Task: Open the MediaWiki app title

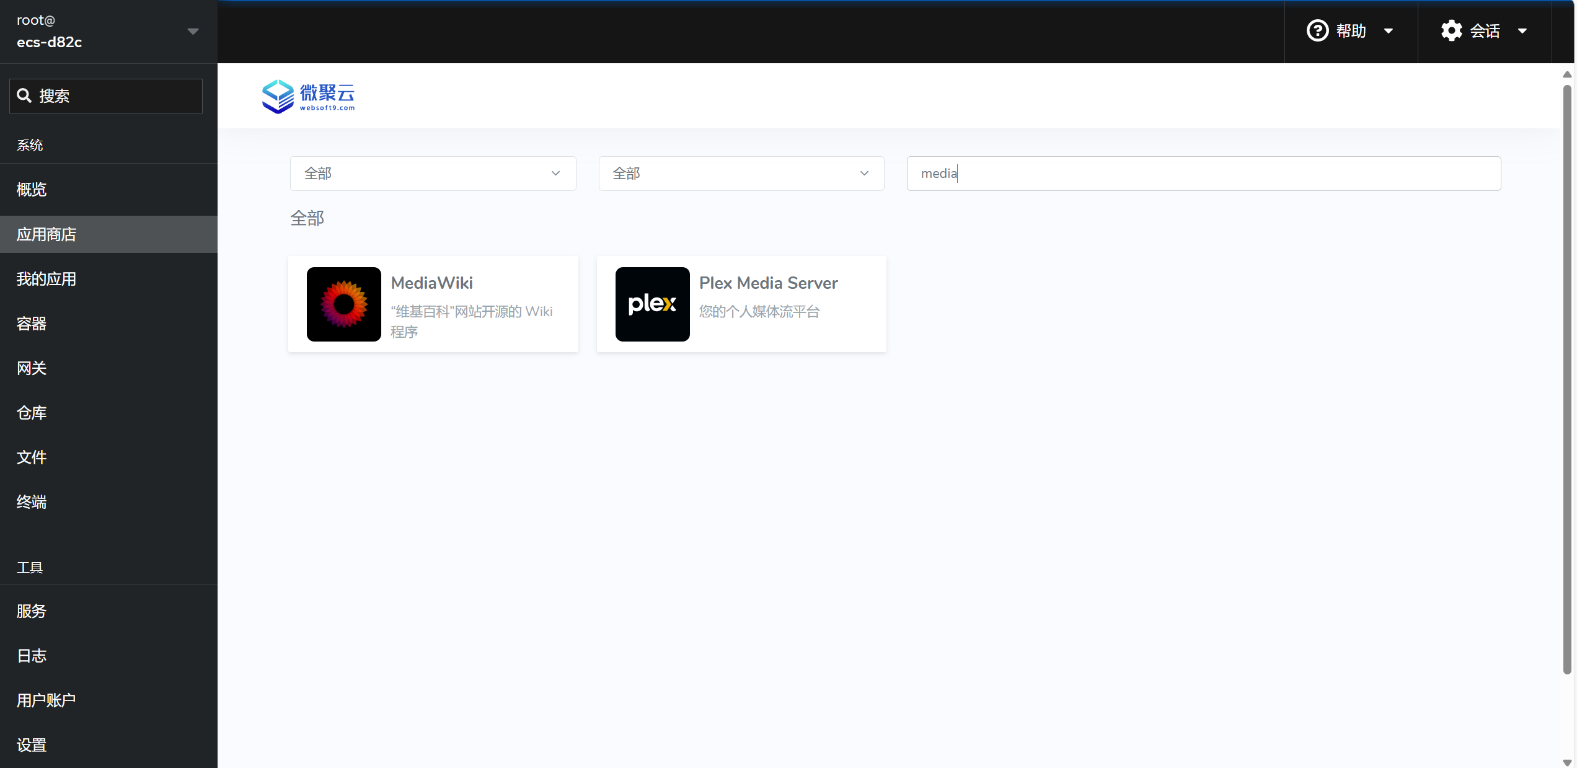Action: [x=431, y=283]
